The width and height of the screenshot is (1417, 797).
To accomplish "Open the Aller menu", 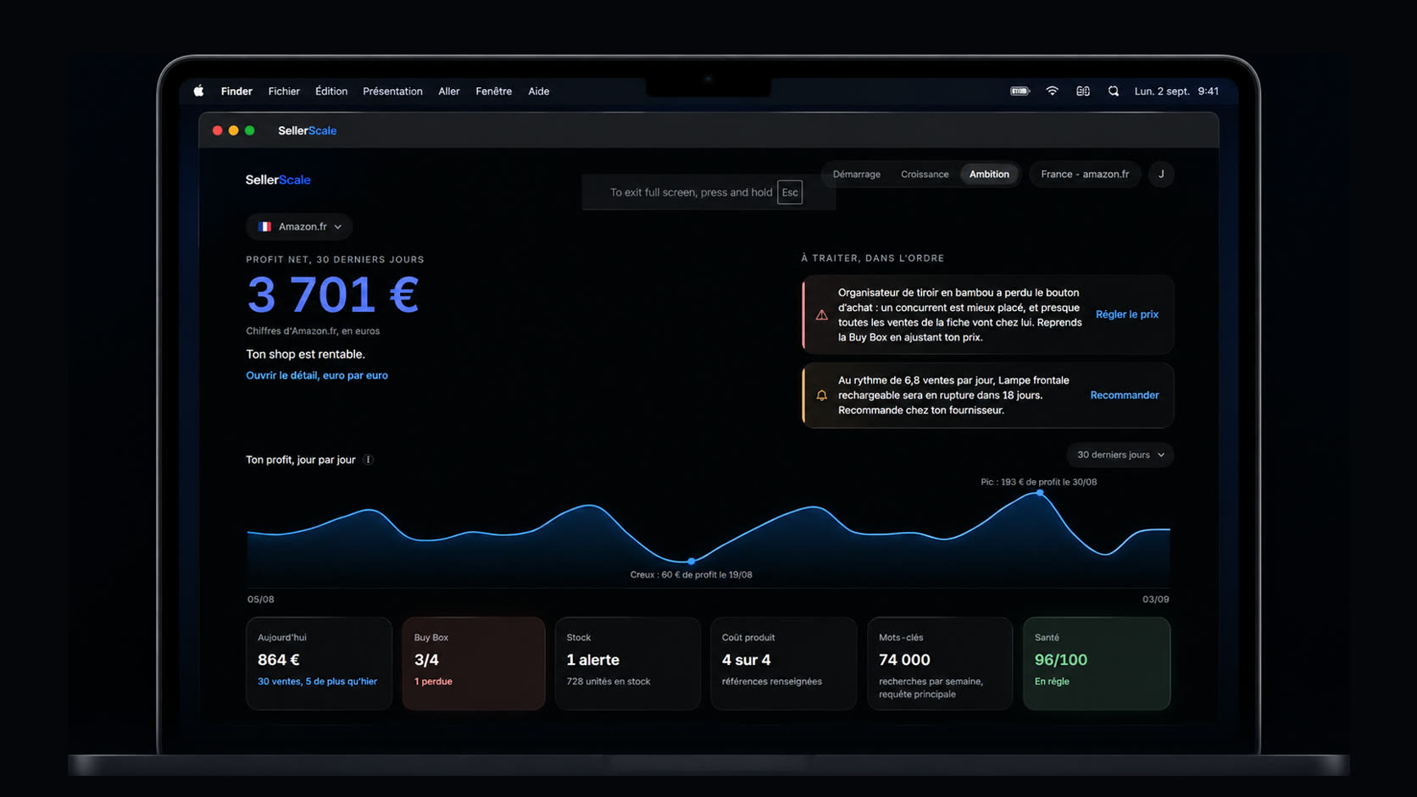I will pos(449,91).
